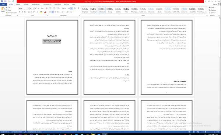Screen dimensions: 221x135
Task: Click the Clear All Formatting eraser icon
Action: point(47,8)
